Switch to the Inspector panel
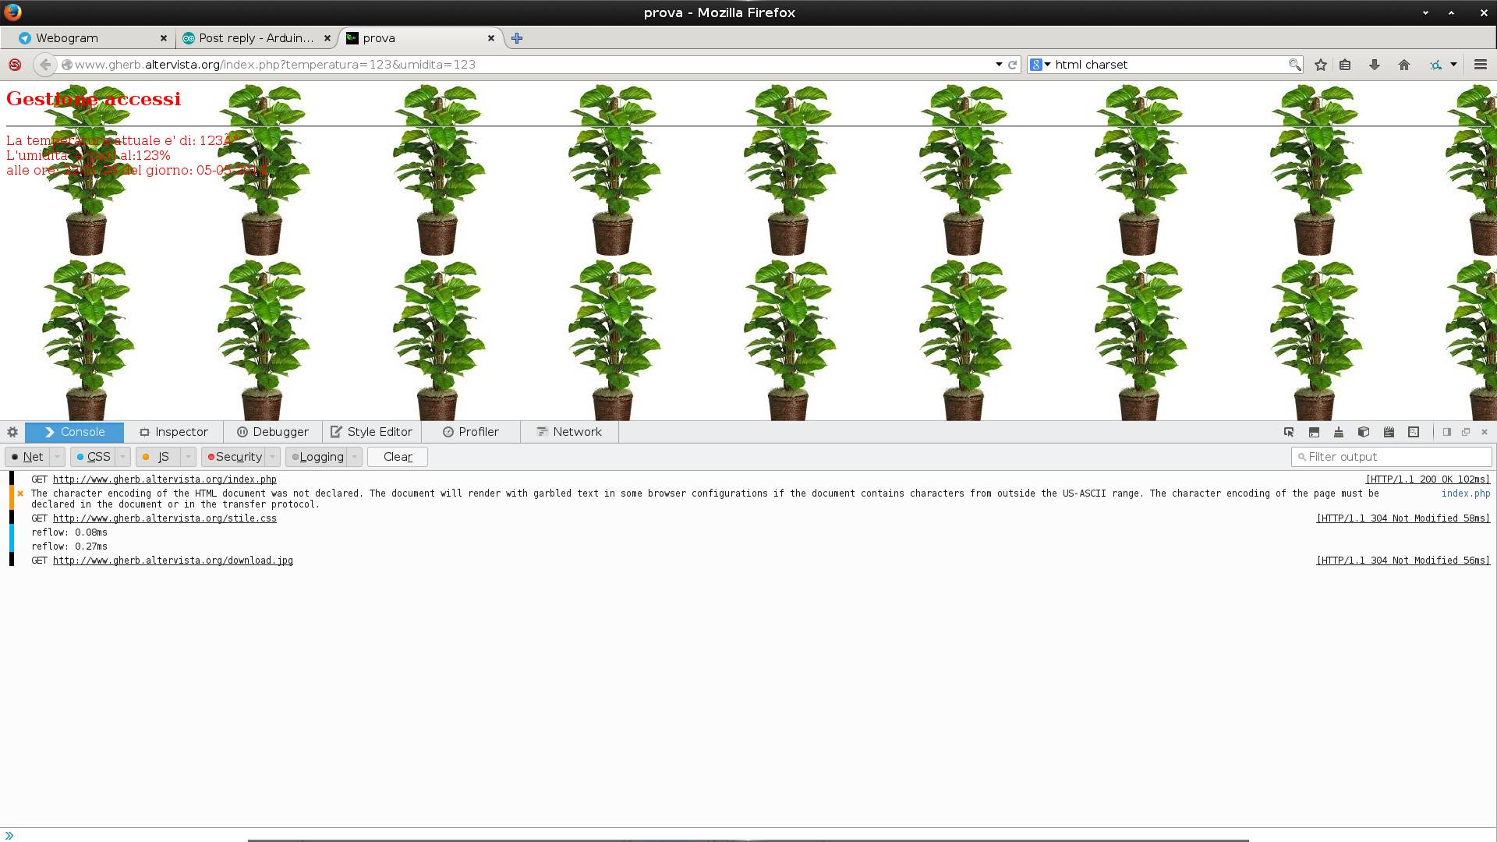Viewport: 1497px width, 842px height. [174, 431]
